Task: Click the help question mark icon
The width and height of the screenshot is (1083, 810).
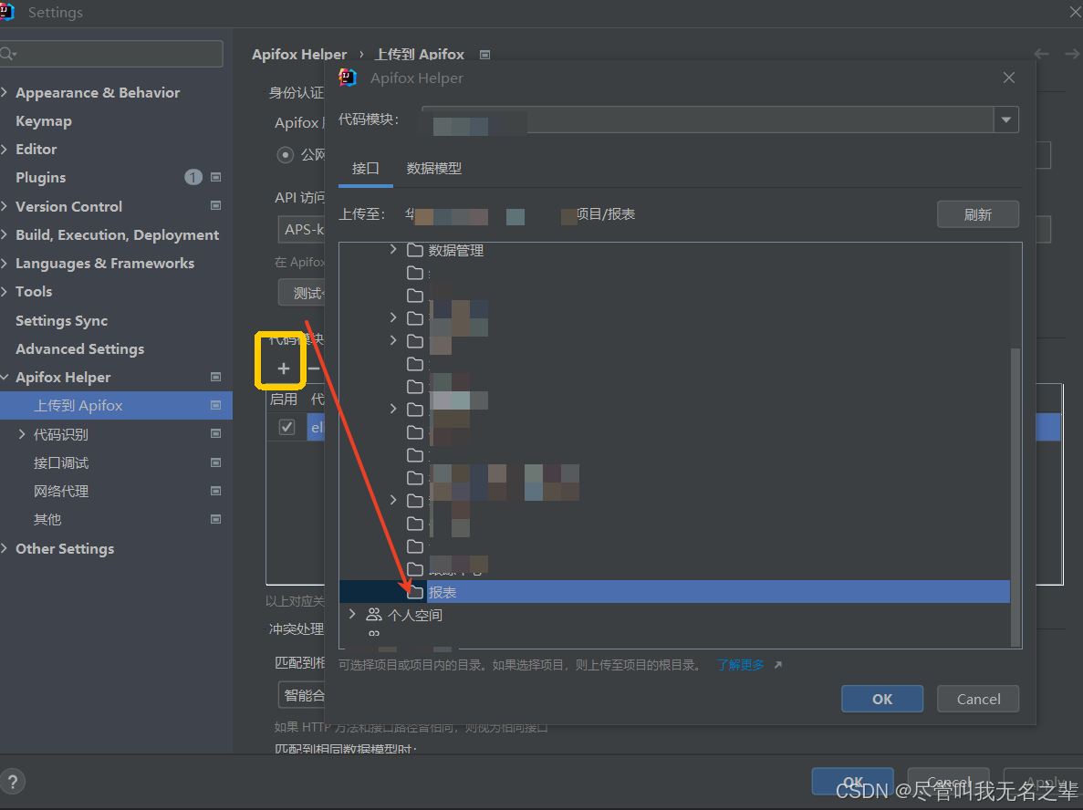Action: (12, 782)
